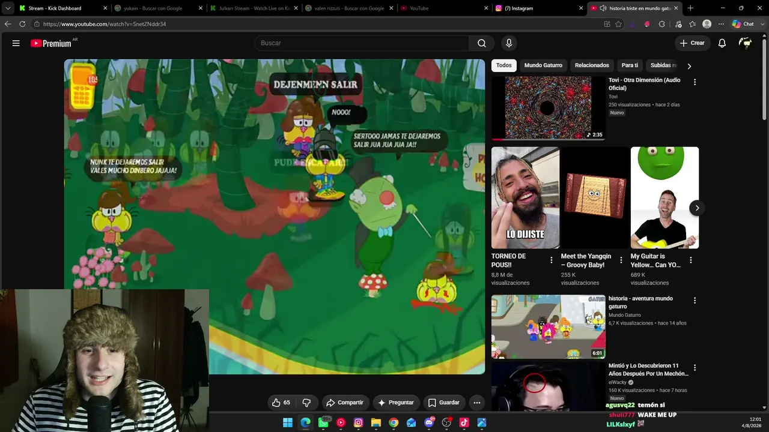Open options for My Guitar is Yellow short
This screenshot has width=769, height=432.
(x=691, y=260)
